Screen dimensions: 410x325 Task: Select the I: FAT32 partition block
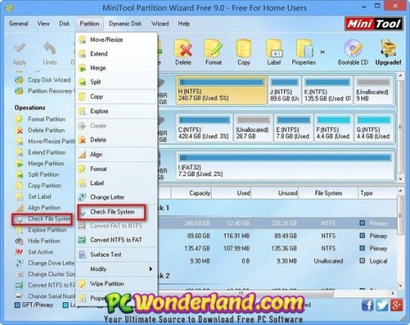(285, 166)
